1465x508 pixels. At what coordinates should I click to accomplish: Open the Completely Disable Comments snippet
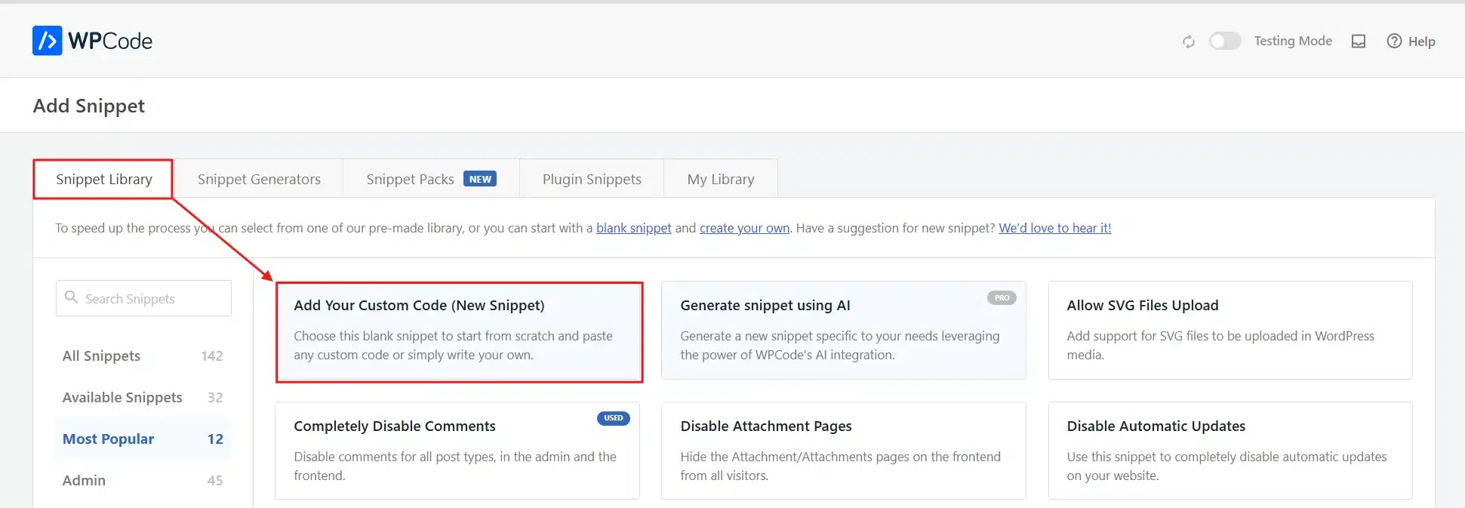coord(457,451)
